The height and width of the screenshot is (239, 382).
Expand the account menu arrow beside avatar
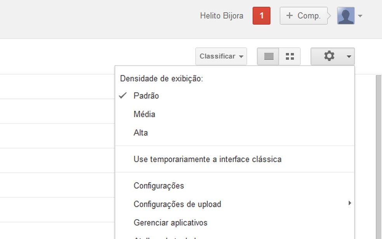360,16
